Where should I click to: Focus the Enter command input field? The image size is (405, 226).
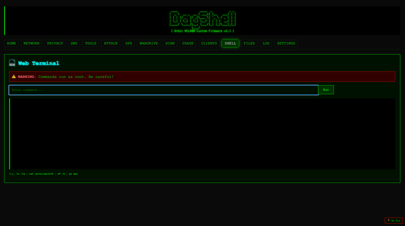164,90
